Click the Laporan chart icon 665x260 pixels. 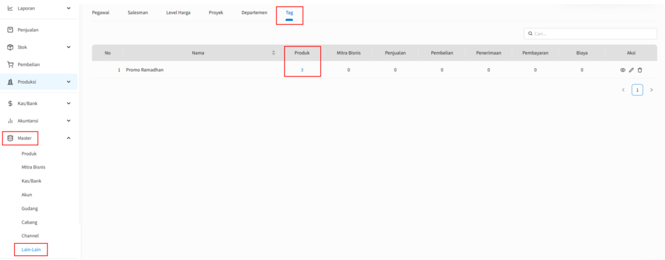(x=10, y=8)
